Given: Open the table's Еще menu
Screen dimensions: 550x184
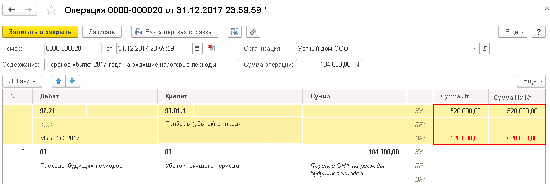Looking at the screenshot, I should click(x=531, y=81).
